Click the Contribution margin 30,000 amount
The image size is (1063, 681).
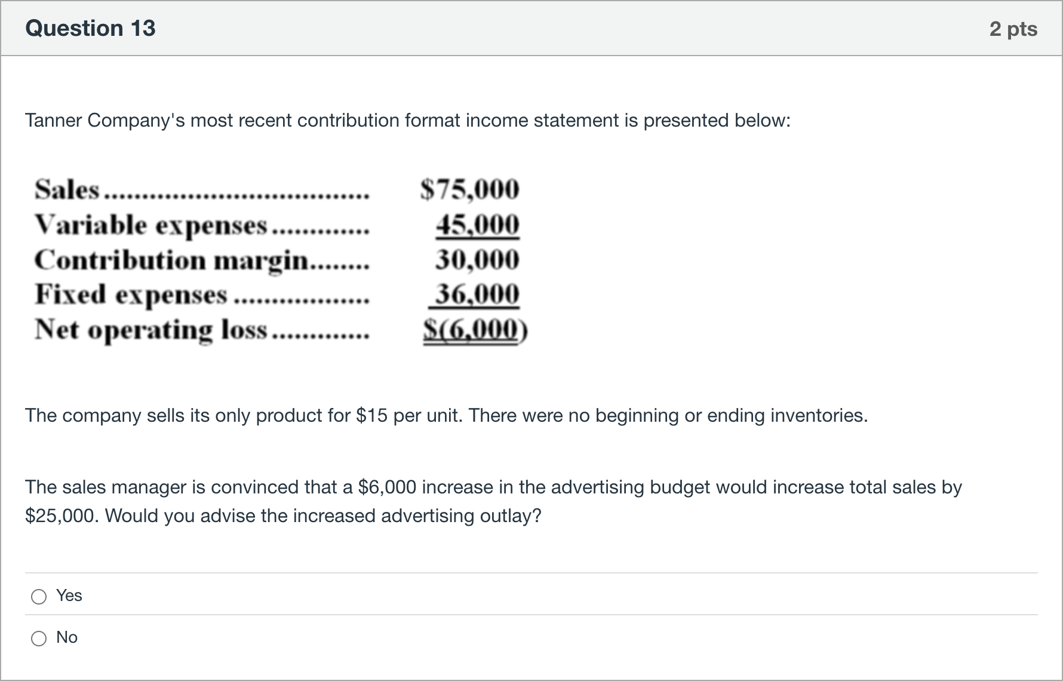pos(477,259)
